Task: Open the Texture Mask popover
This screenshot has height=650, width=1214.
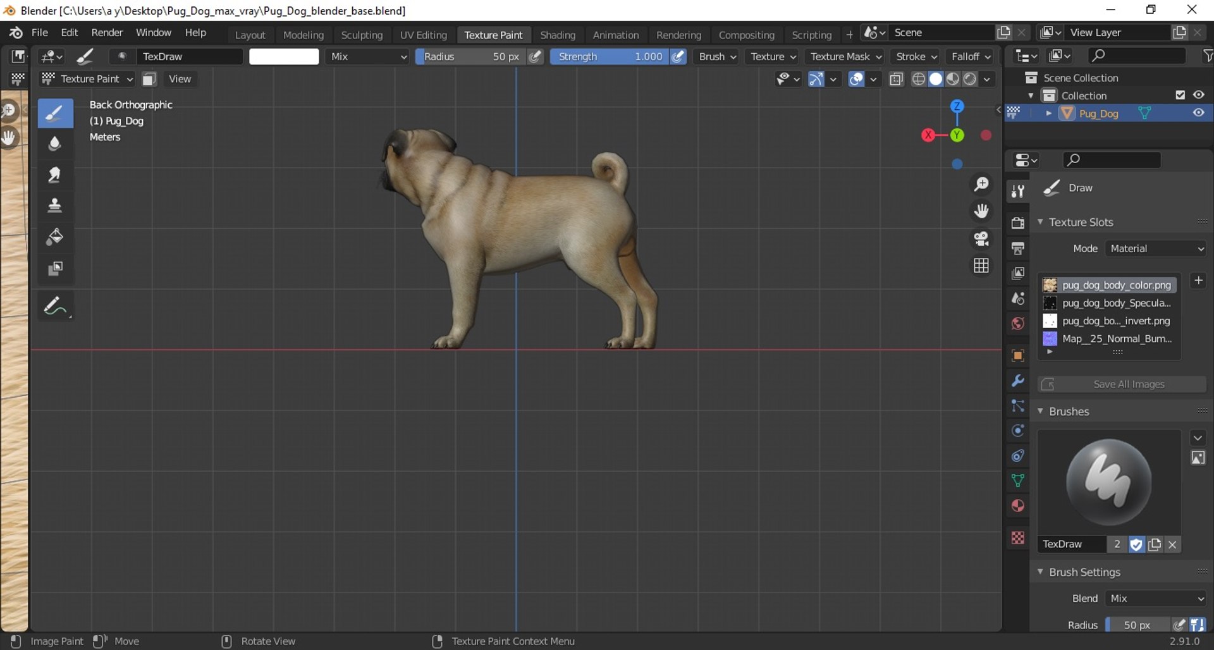Action: pos(846,56)
